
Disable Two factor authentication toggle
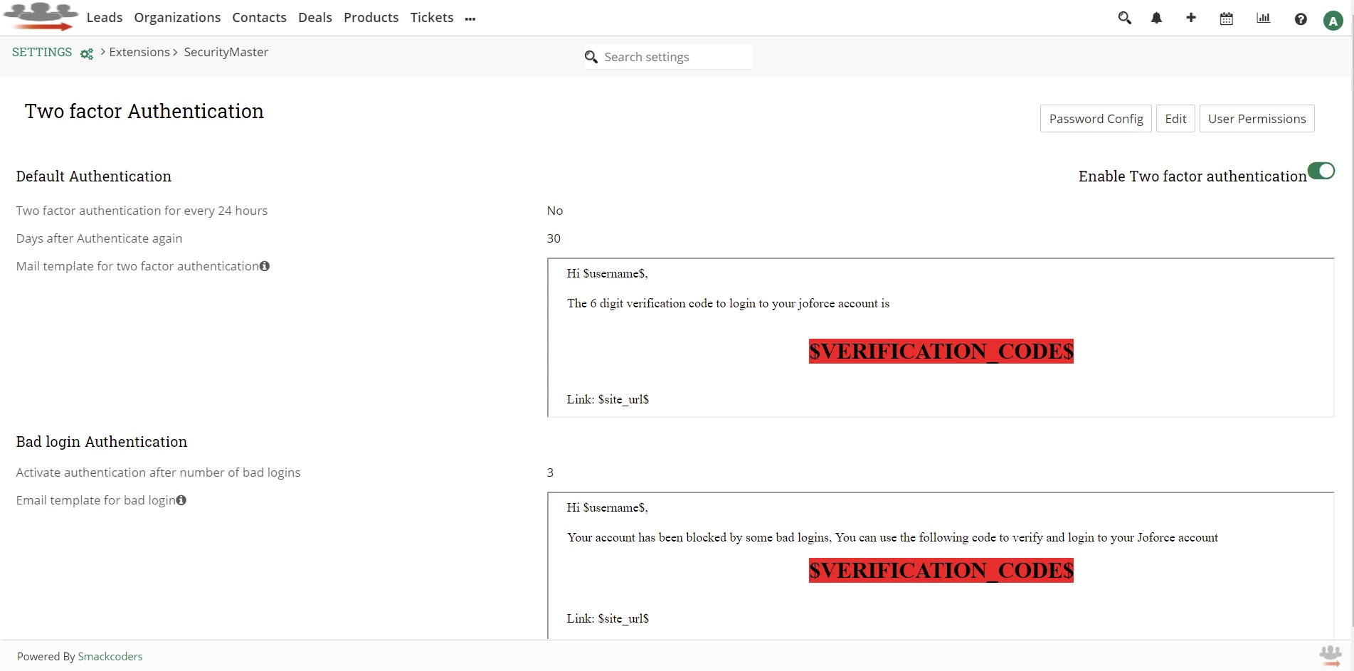[1321, 171]
